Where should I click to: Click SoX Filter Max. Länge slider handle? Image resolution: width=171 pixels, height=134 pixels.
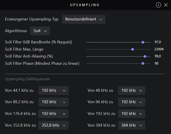pos(132,49)
